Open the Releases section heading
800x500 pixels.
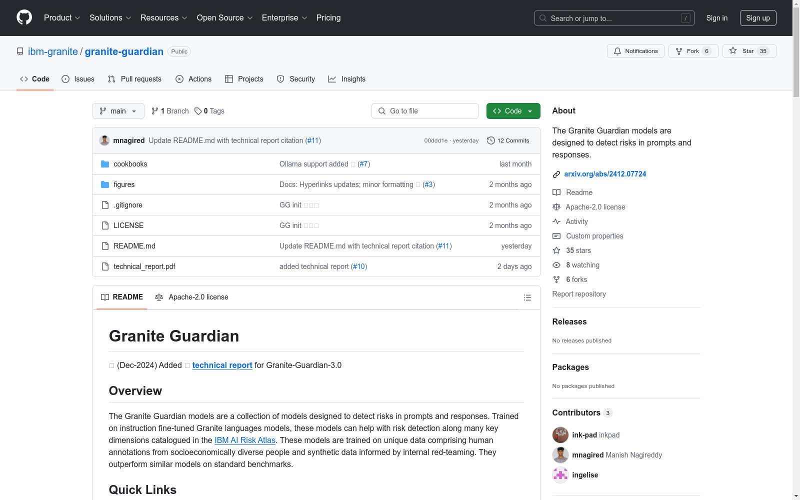pyautogui.click(x=569, y=321)
